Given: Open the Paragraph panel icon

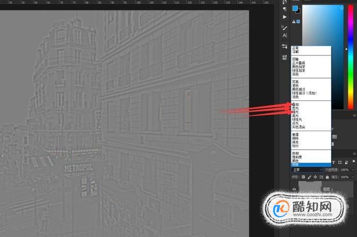Looking at the screenshot, I should (x=285, y=9).
